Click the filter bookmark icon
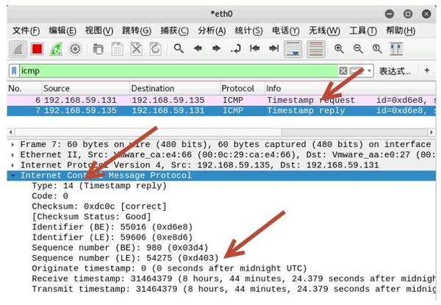This screenshot has width=441, height=305. 14,71
